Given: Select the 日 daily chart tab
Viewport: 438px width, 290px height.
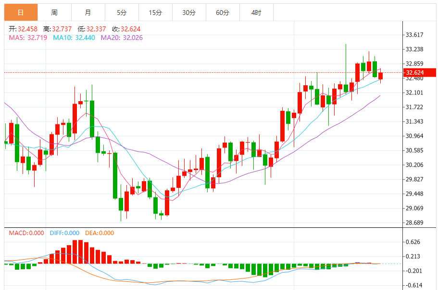Looking at the screenshot, I should (21, 13).
